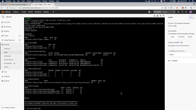Reload the page
This screenshot has height=110, width=196.
(x=7, y=8)
